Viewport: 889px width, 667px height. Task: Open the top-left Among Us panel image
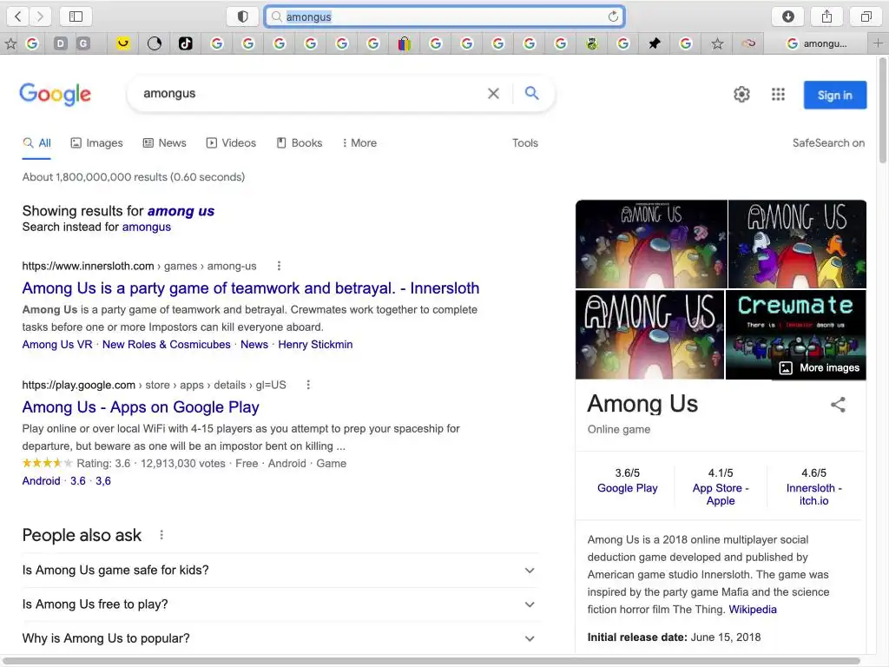651,244
